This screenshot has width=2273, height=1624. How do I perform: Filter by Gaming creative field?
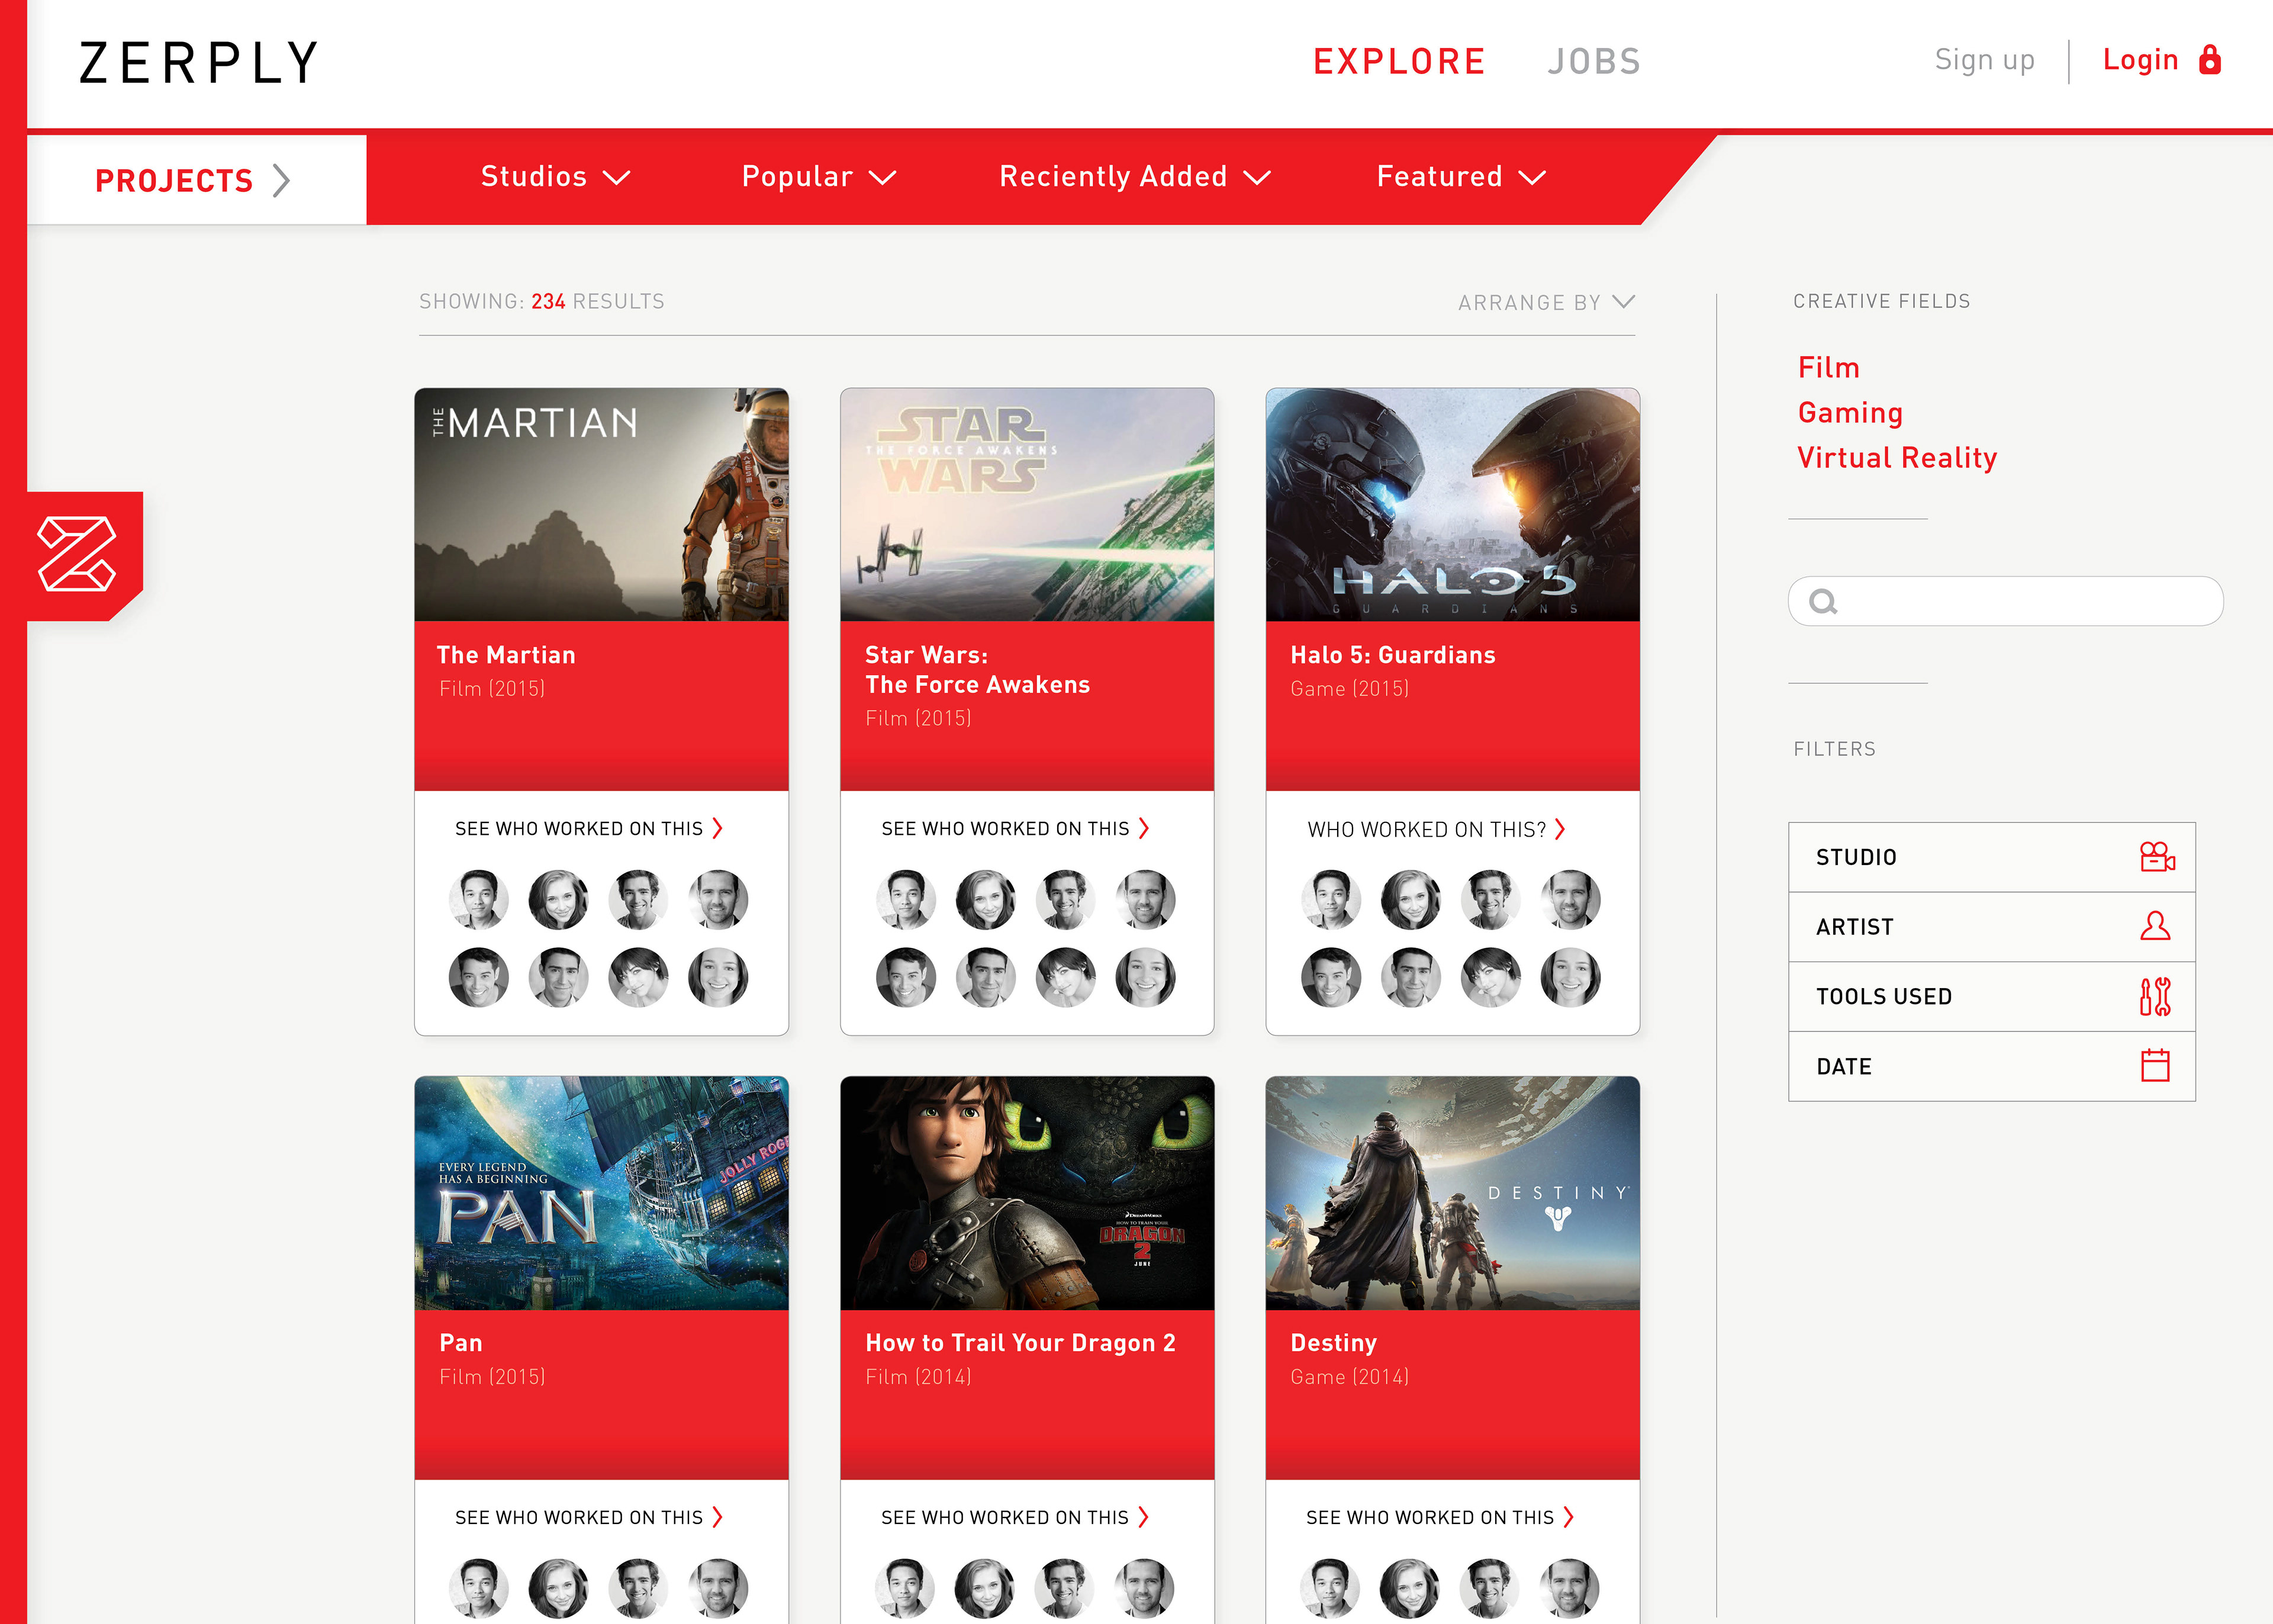click(1850, 413)
